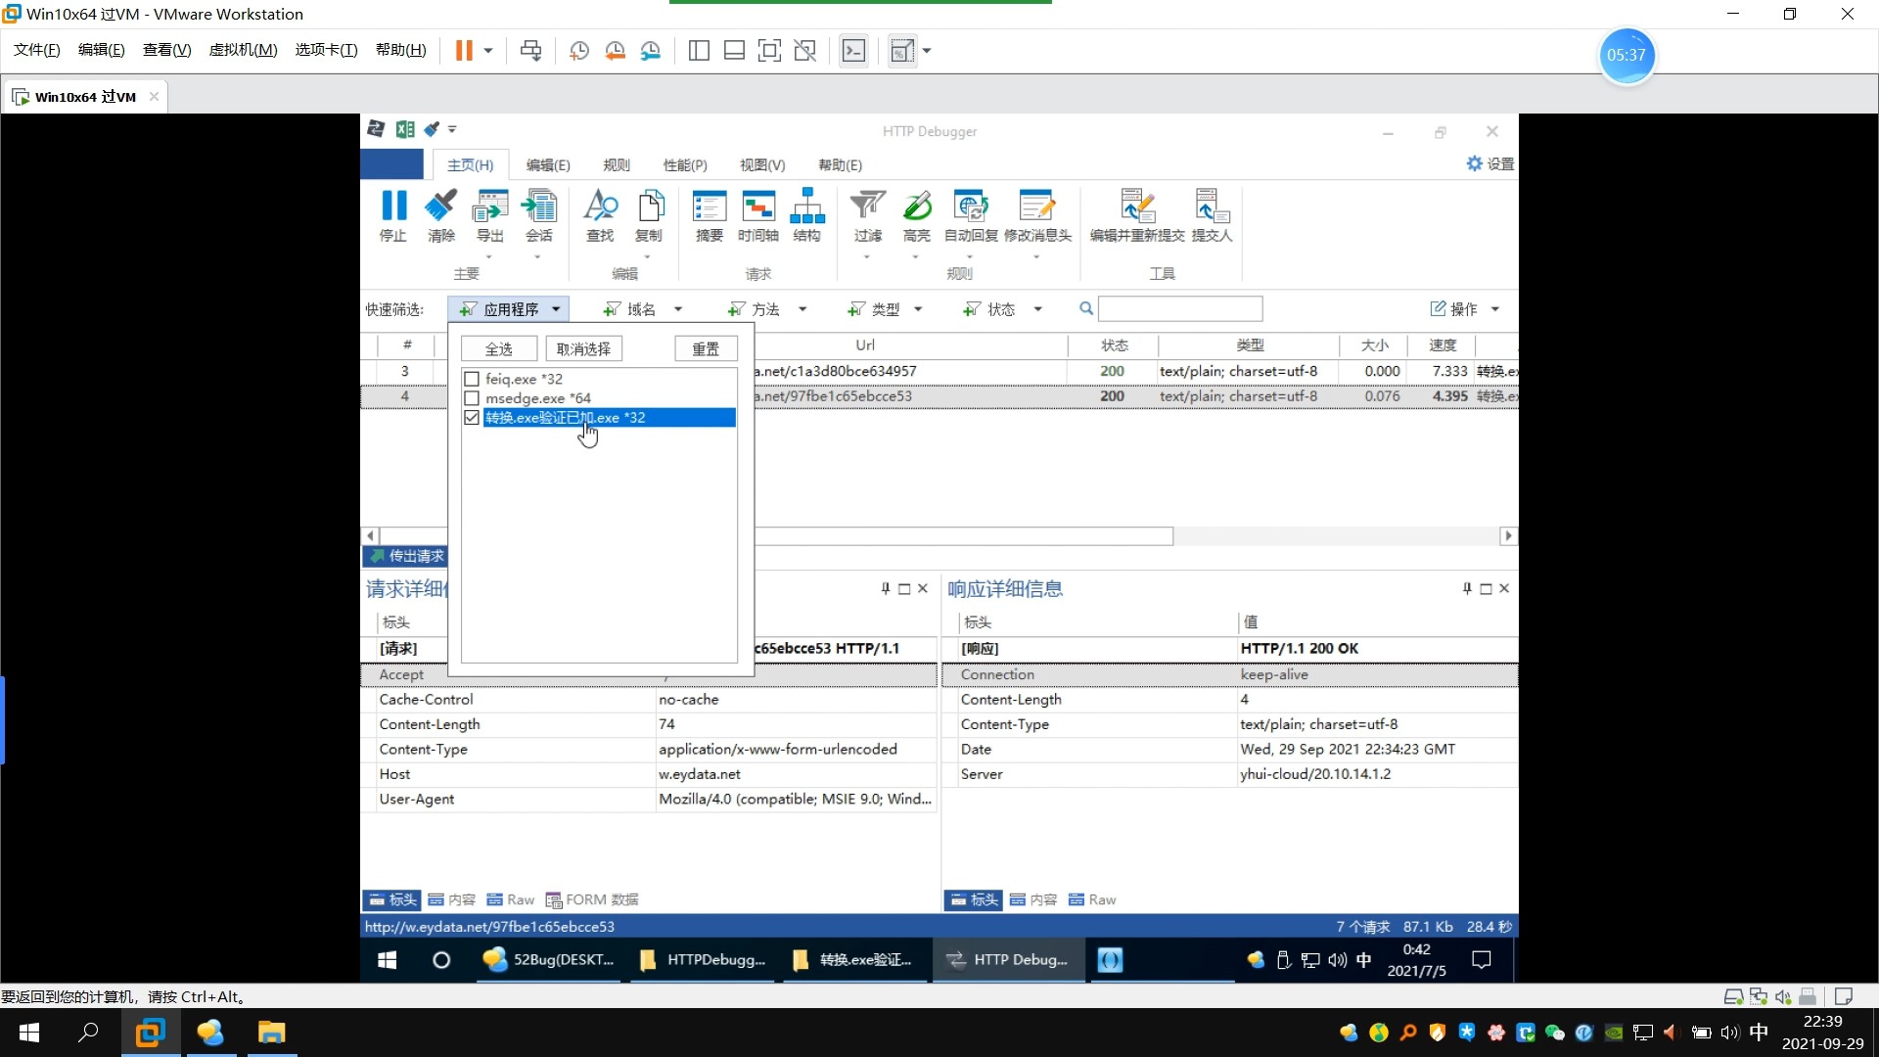Click VMware console view icon
The width and height of the screenshot is (1879, 1057).
pos(853,50)
